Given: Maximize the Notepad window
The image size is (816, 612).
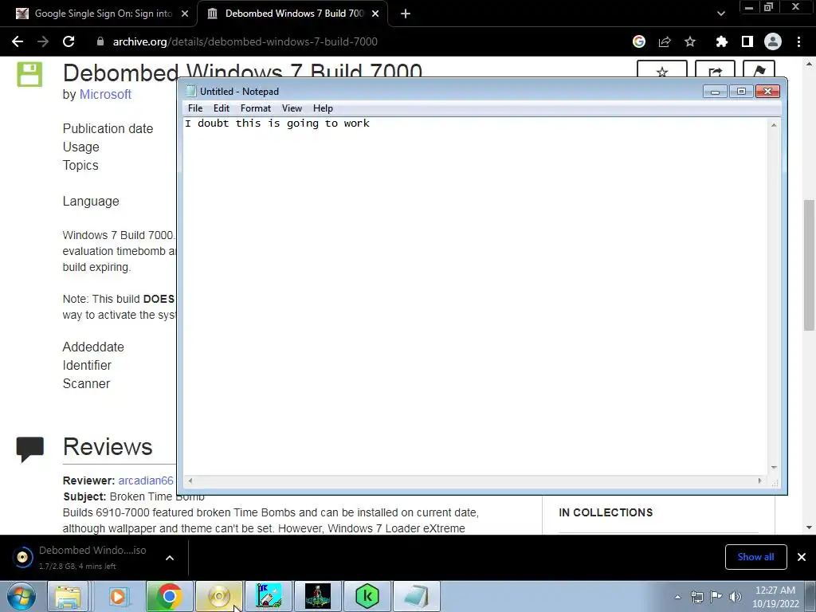Looking at the screenshot, I should 741,92.
